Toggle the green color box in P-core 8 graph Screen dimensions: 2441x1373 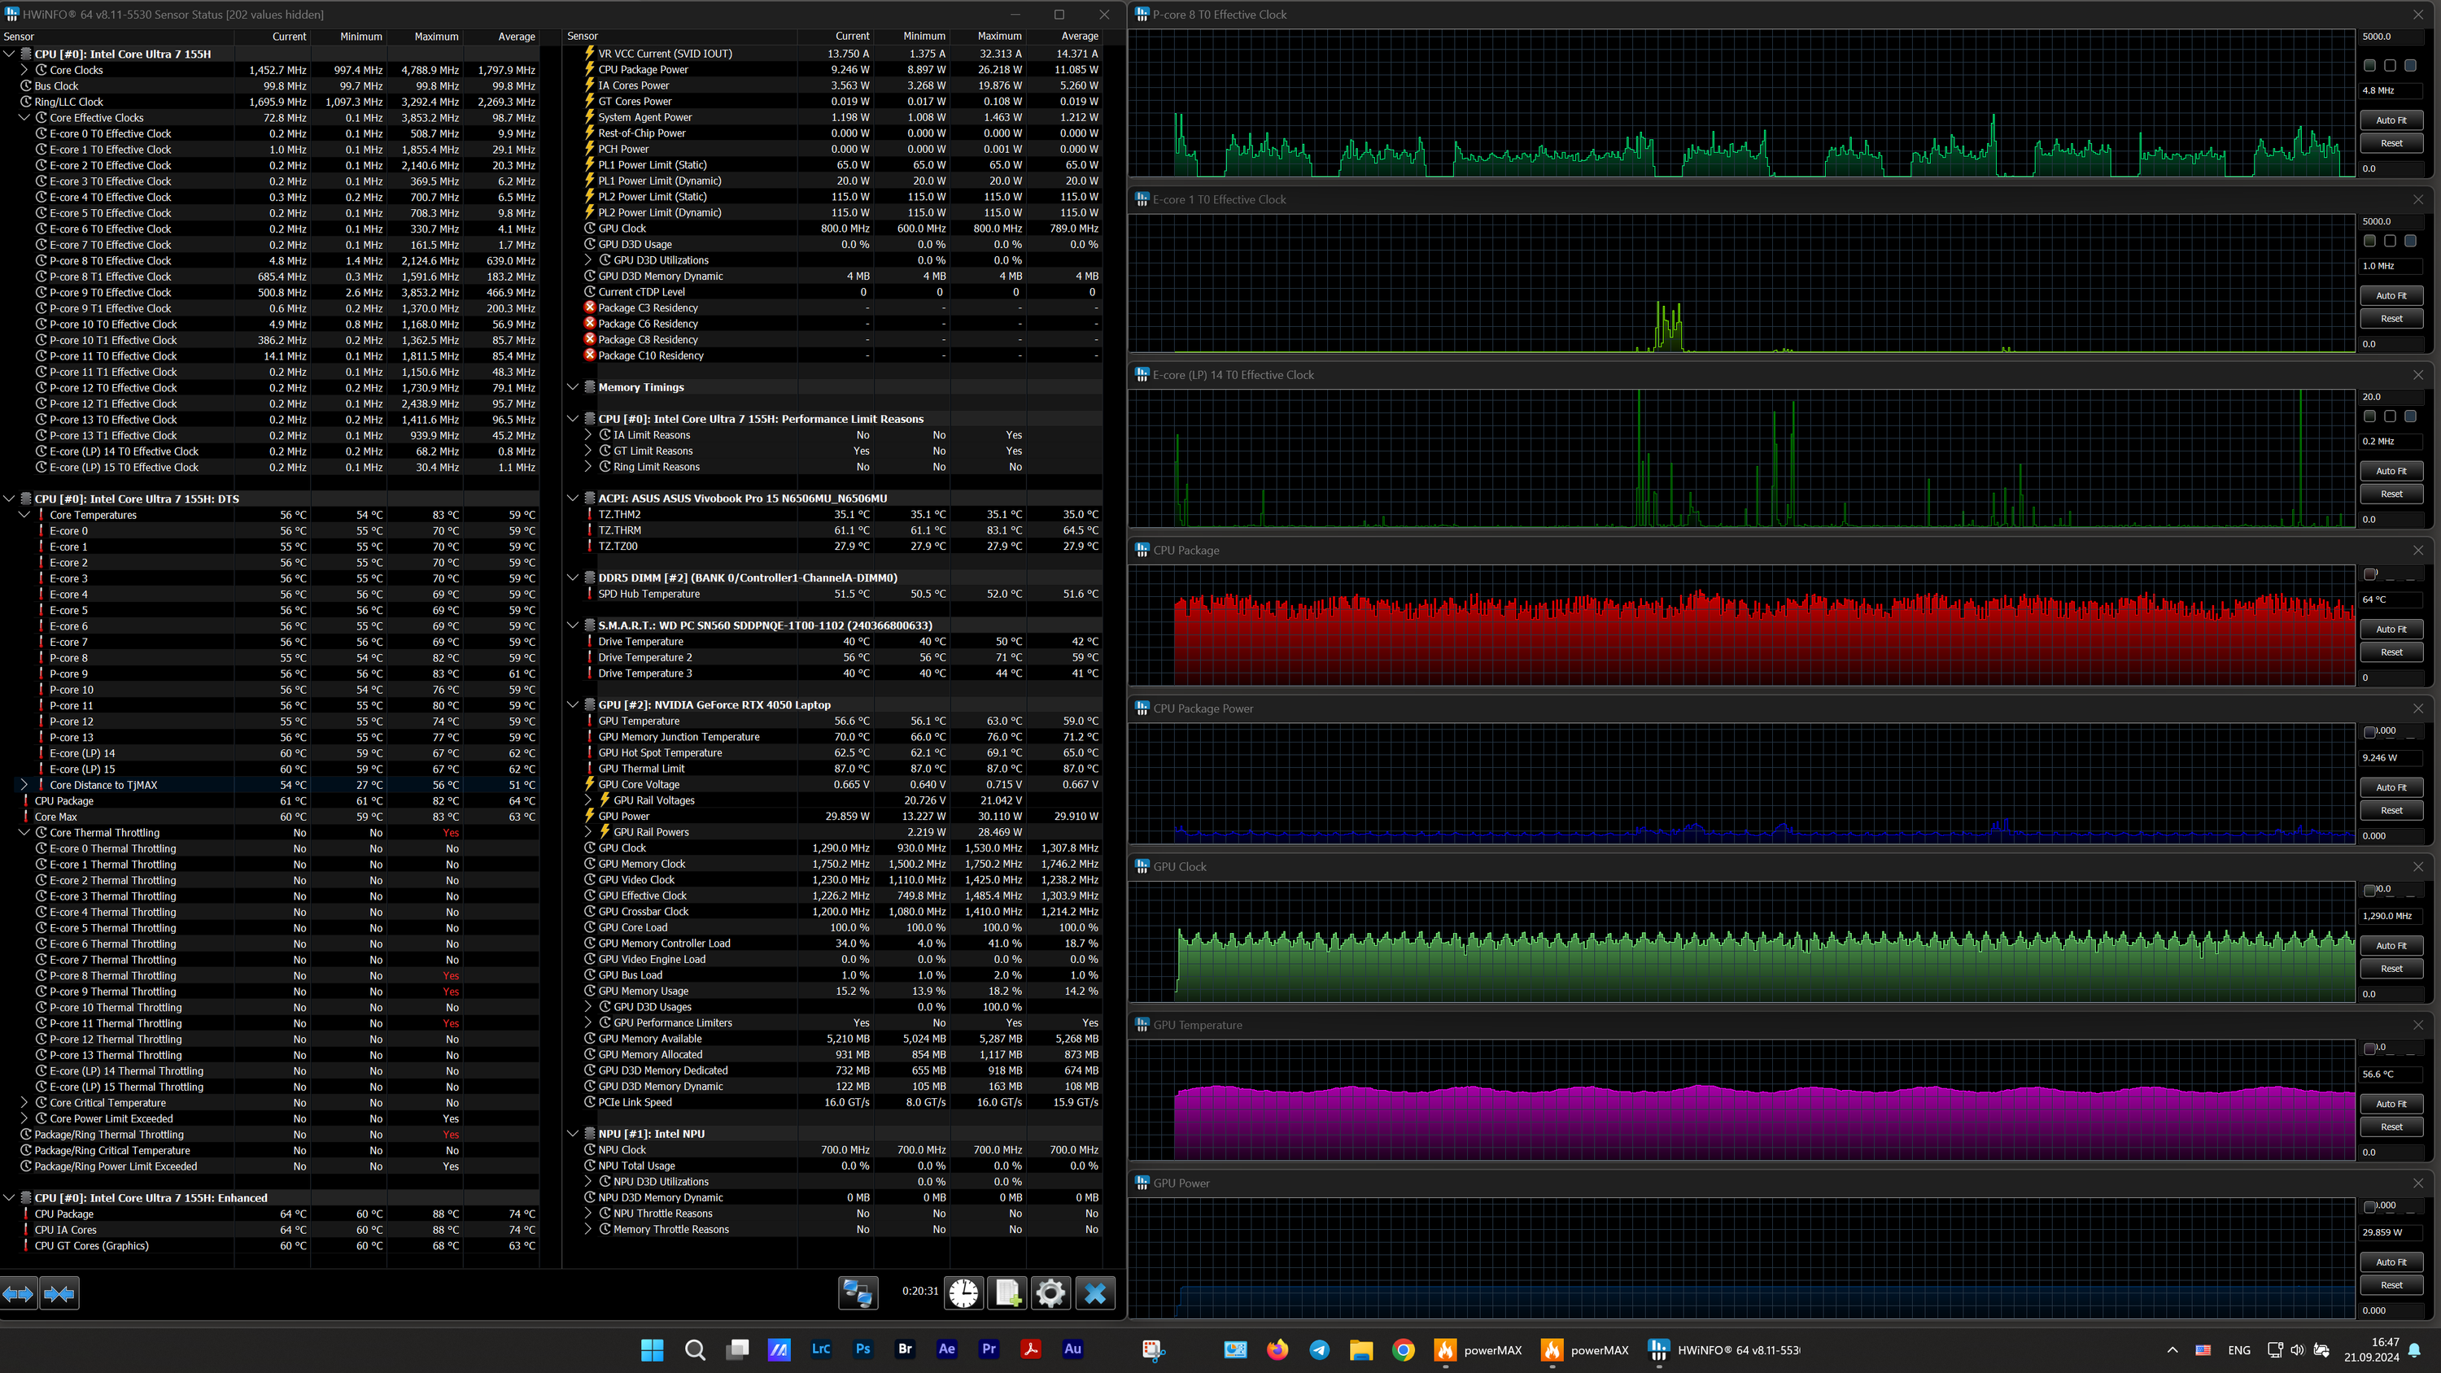pos(2370,65)
